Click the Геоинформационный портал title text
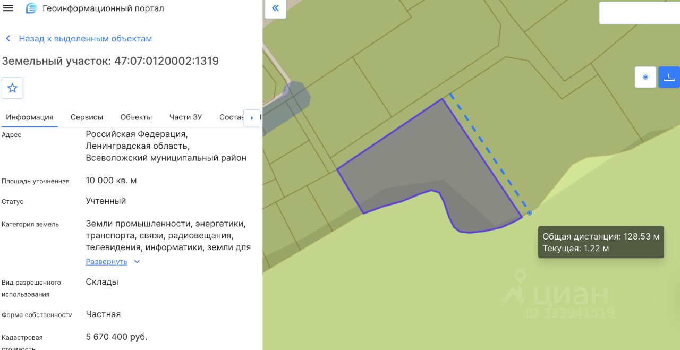This screenshot has width=680, height=350. point(103,8)
